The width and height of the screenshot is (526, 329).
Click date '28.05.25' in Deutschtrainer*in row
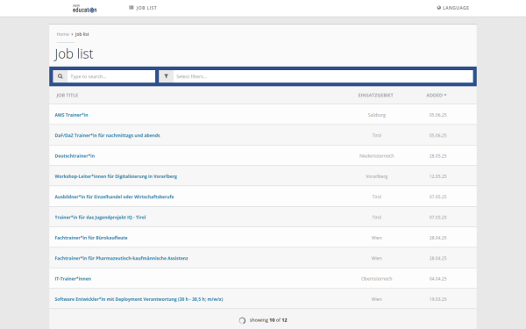tap(437, 156)
